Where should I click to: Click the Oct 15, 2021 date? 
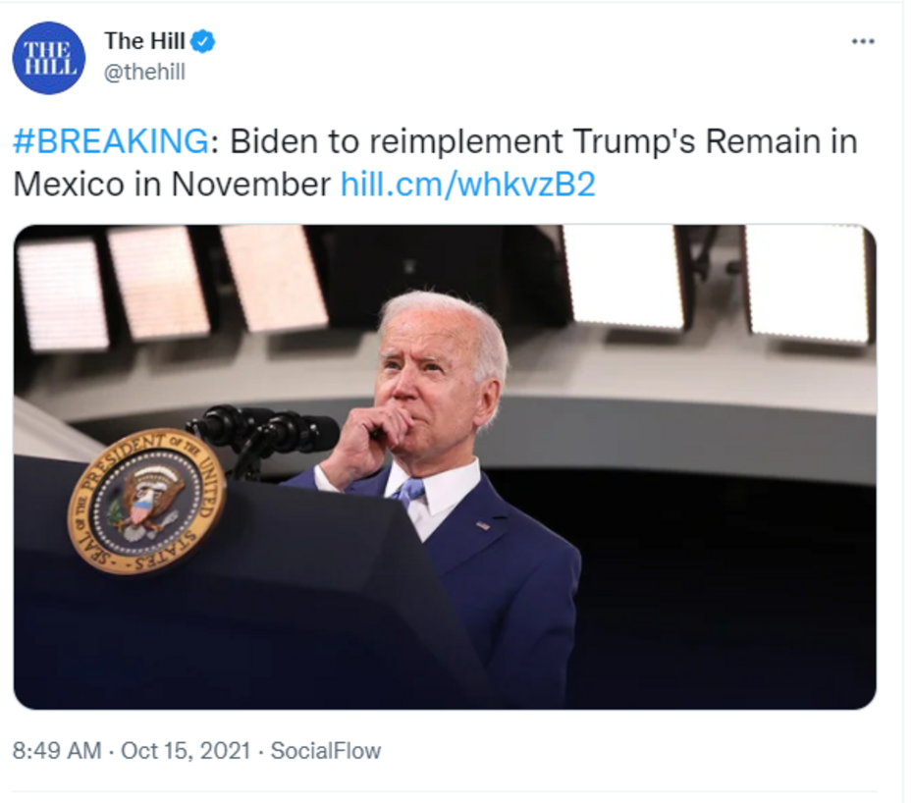(186, 751)
